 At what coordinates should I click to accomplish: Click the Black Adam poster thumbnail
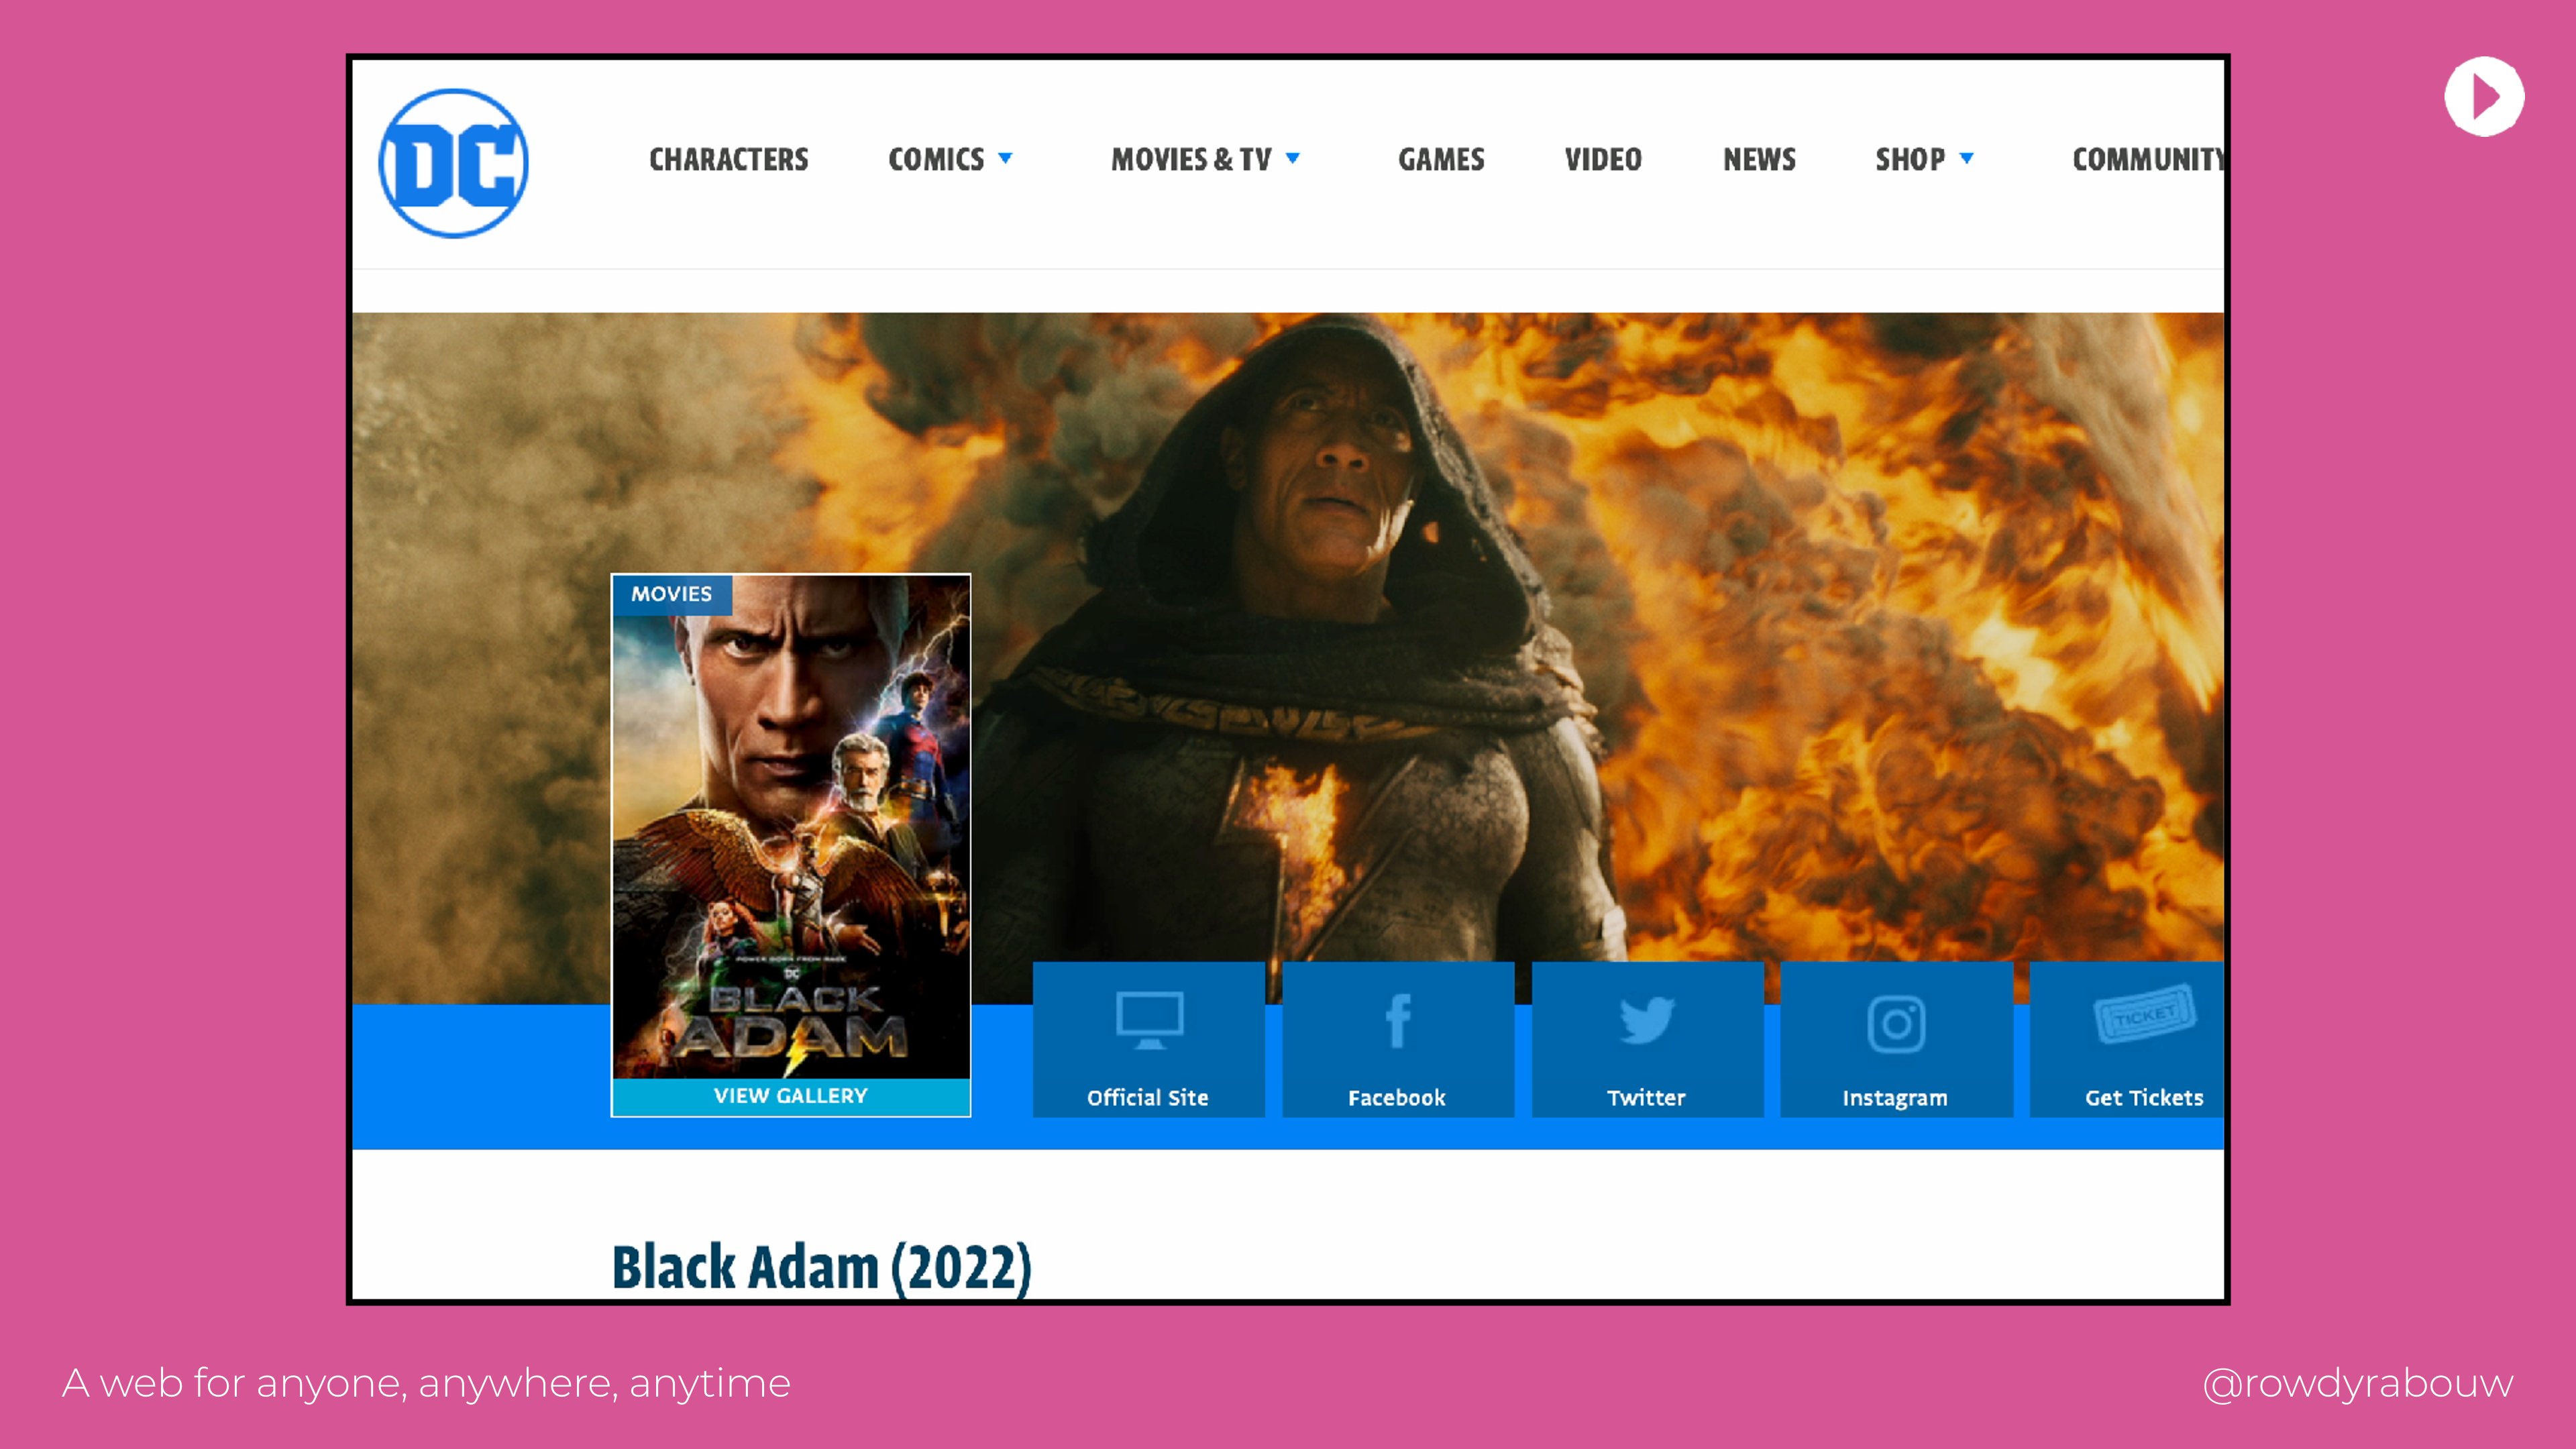pyautogui.click(x=790, y=830)
